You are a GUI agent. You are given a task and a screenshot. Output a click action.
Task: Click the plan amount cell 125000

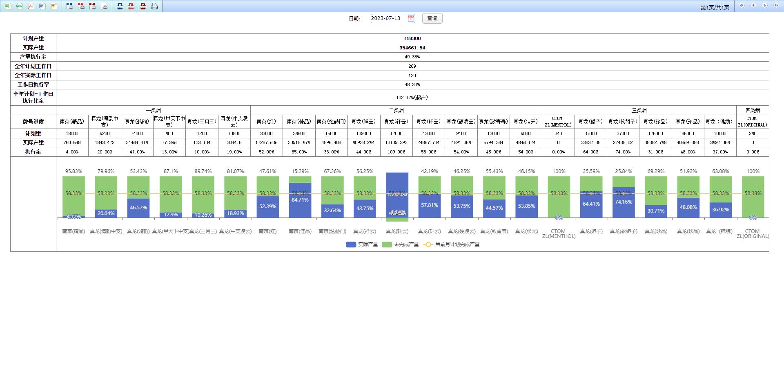656,133
